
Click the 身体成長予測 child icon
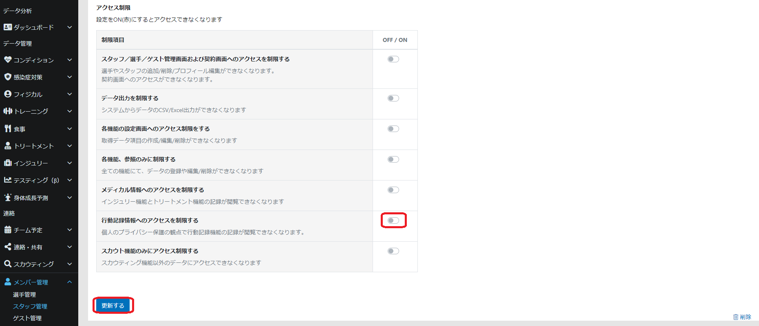8,197
